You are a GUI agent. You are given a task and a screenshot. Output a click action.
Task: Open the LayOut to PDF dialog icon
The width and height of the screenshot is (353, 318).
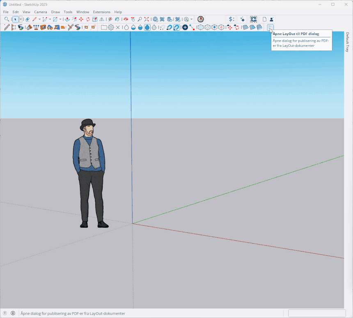pos(270,27)
